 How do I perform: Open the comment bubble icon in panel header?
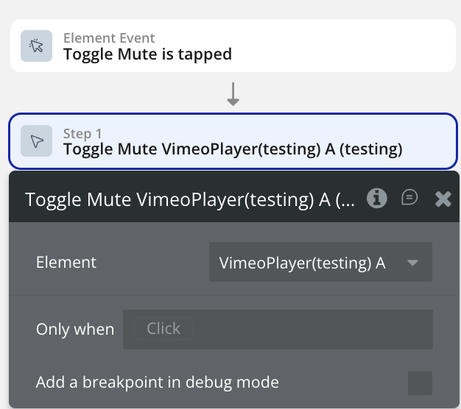409,198
